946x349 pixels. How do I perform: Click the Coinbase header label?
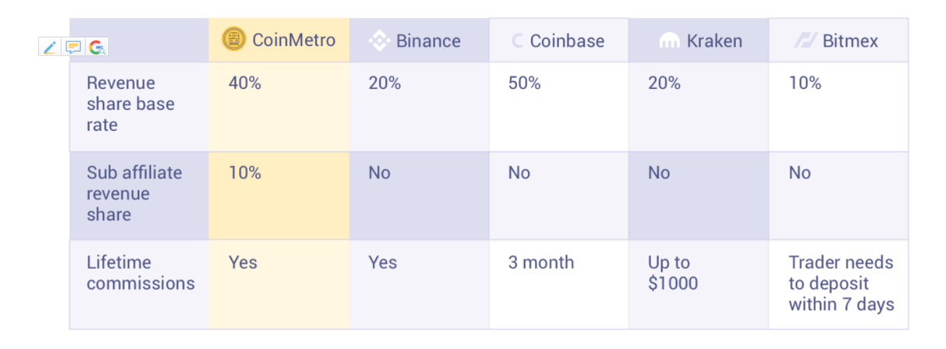(567, 41)
